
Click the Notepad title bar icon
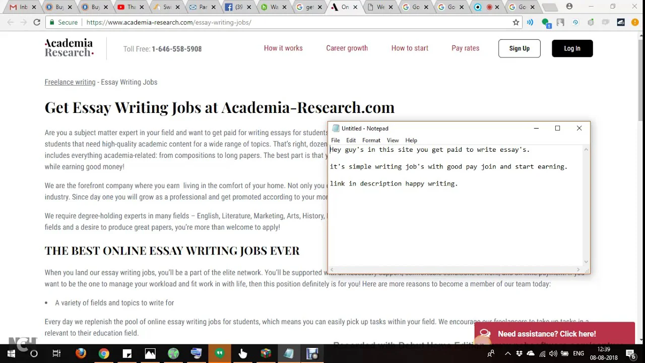pyautogui.click(x=336, y=128)
